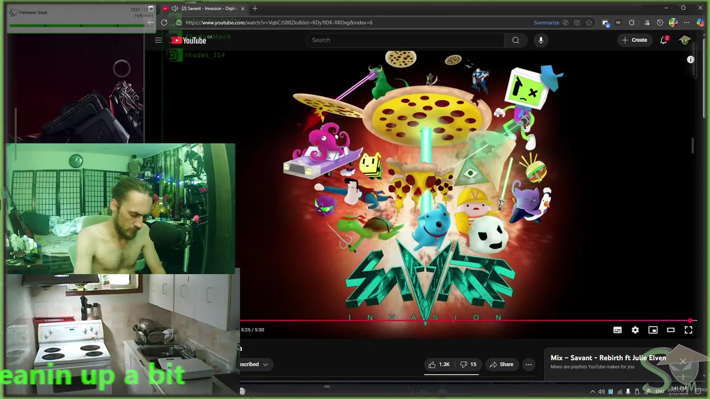Enable miniplayer mode
This screenshot has width=710, height=399.
(x=653, y=330)
